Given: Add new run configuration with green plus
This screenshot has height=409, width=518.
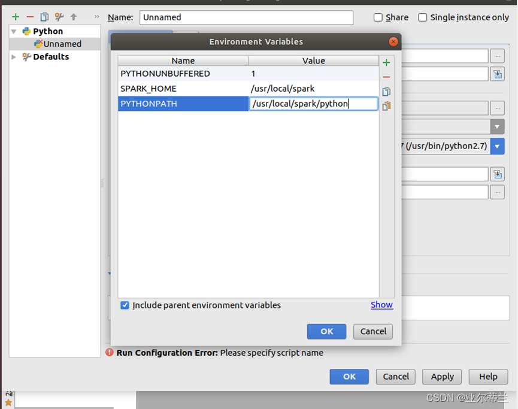Looking at the screenshot, I should pyautogui.click(x=16, y=17).
